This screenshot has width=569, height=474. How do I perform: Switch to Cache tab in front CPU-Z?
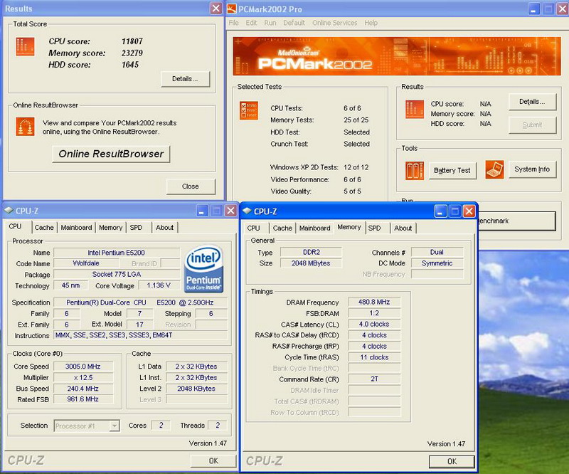pyautogui.click(x=282, y=228)
